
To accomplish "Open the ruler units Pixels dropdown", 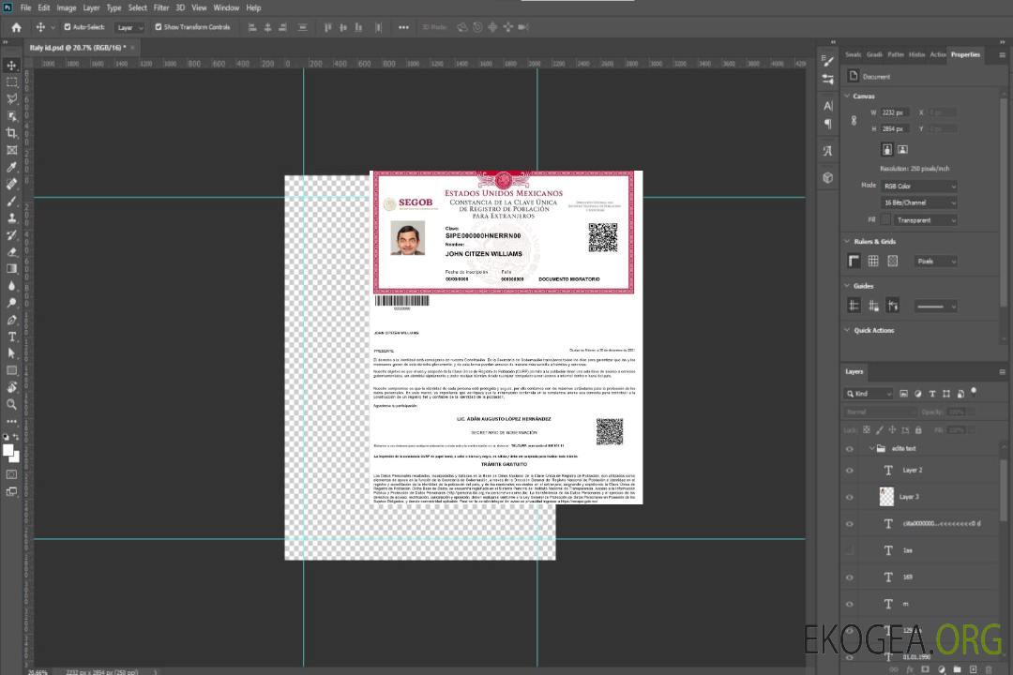I will point(935,262).
